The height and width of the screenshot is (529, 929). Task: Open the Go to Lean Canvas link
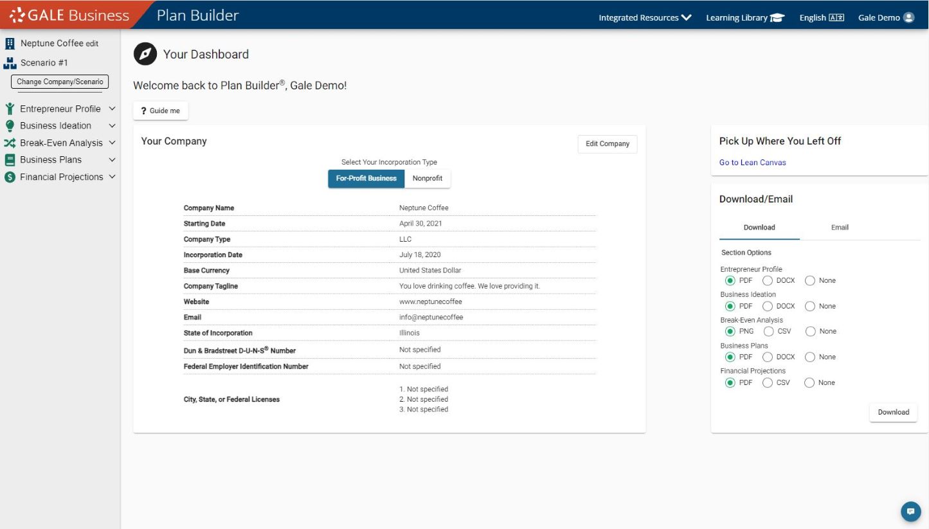click(x=752, y=163)
